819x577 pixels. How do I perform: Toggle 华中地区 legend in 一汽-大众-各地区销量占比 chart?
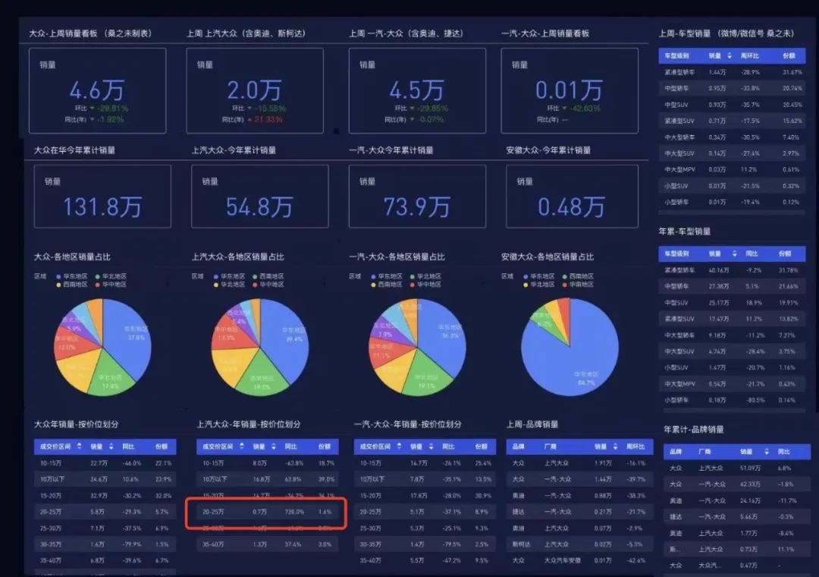tap(425, 285)
